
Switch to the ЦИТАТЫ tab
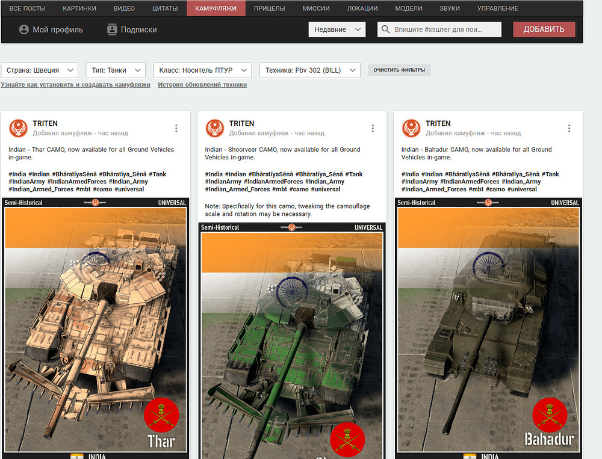pos(165,8)
